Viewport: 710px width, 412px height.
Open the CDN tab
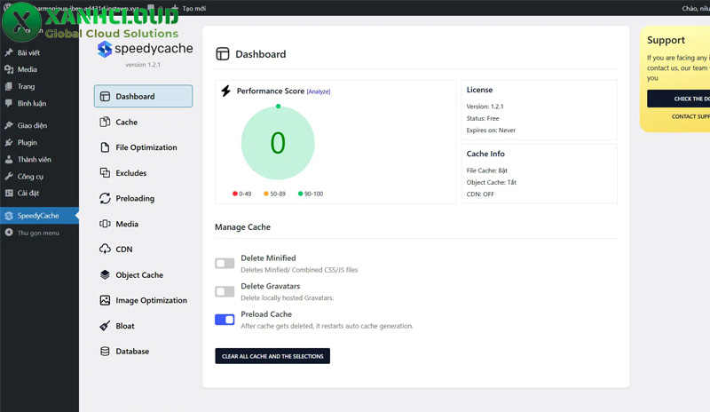[x=143, y=249]
